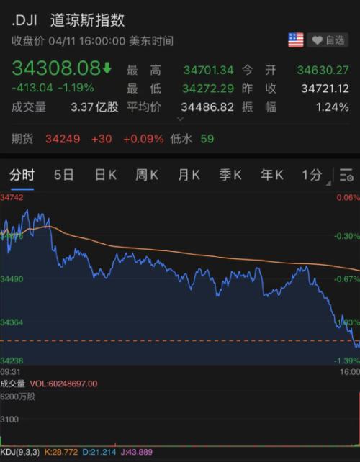Tap the 34490 price axis label

pos(12,278)
